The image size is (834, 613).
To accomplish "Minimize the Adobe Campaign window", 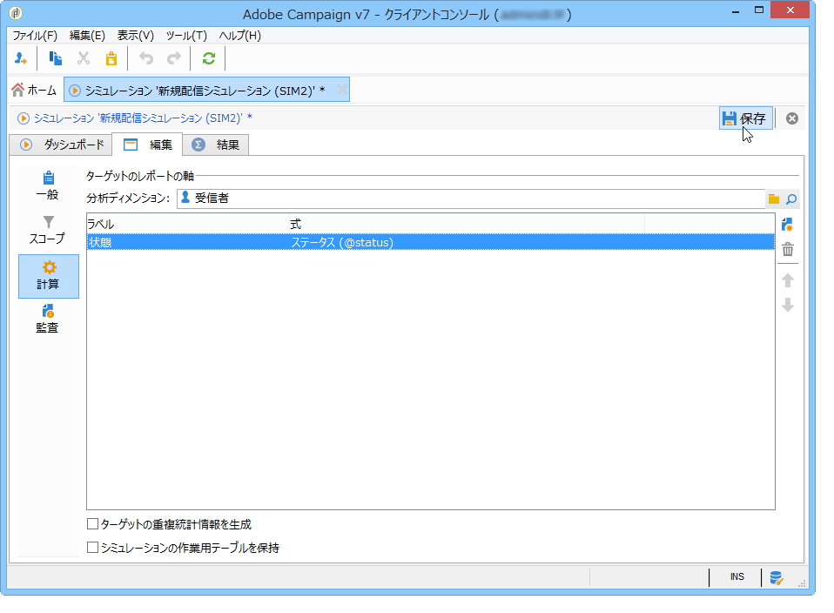I will [736, 11].
